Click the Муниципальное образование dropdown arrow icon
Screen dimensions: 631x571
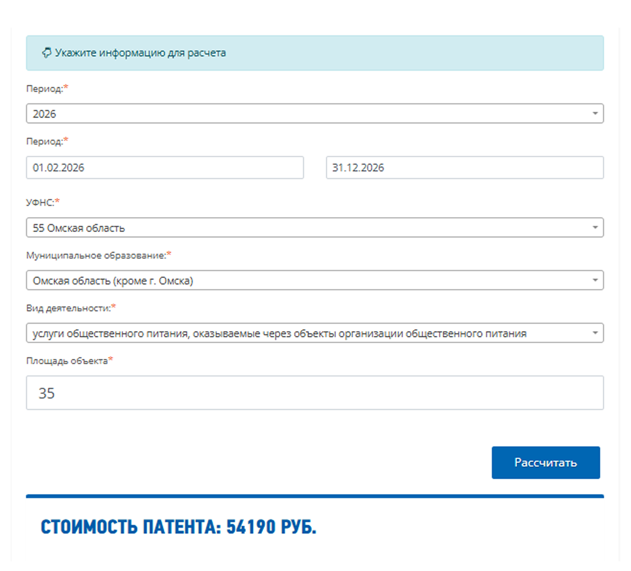[x=596, y=280]
